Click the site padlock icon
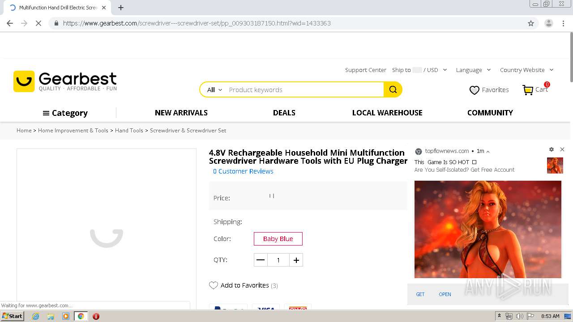 (x=56, y=23)
